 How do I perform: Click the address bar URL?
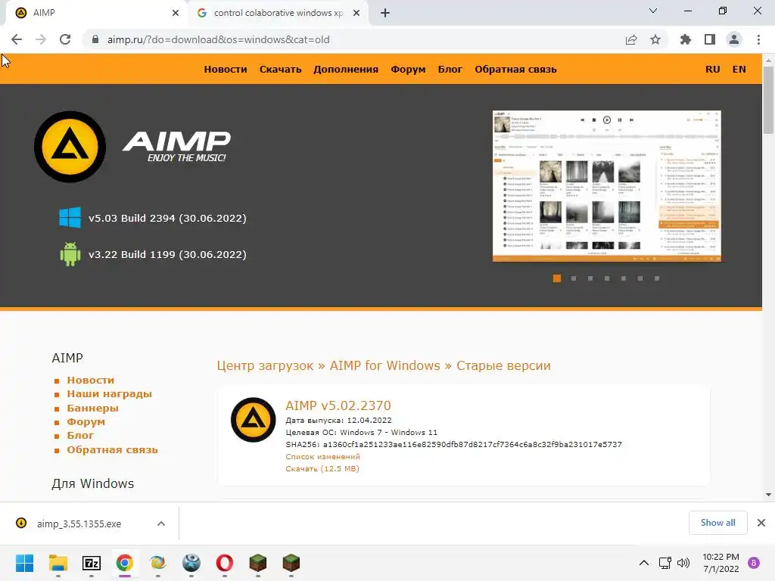[219, 39]
